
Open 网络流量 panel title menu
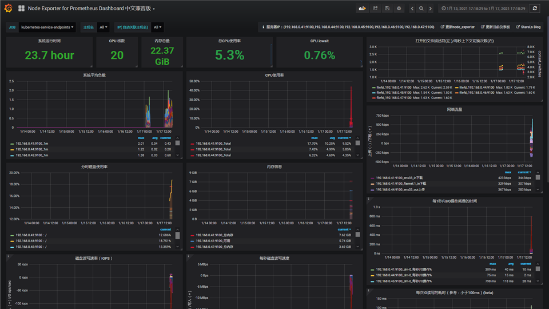coord(455,110)
